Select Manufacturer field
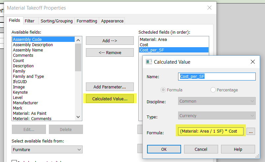 pos(44,103)
